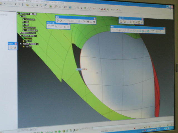Click the first yellow icon in the top-right floating toolbar

(x=121, y=21)
